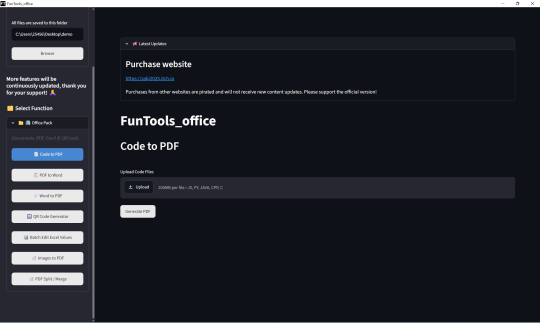Click the upload arrow icon in Upload button
The image size is (540, 323).
[x=130, y=187]
